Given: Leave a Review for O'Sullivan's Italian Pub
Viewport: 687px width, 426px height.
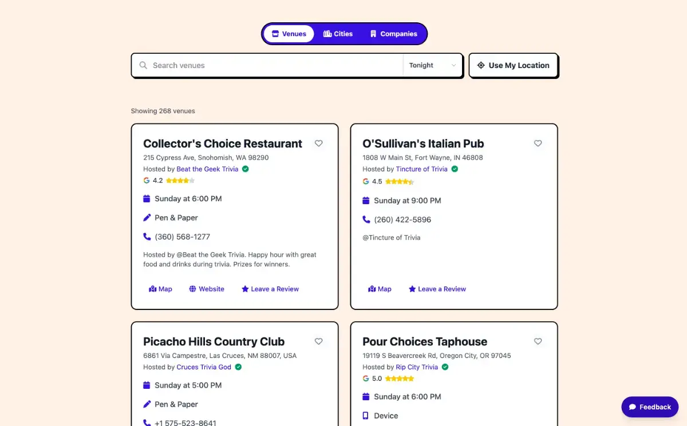Looking at the screenshot, I should [x=437, y=289].
